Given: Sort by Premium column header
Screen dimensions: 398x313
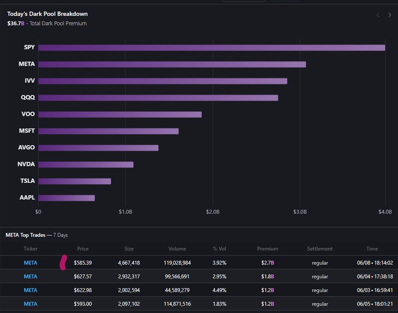Looking at the screenshot, I should pyautogui.click(x=268, y=249).
